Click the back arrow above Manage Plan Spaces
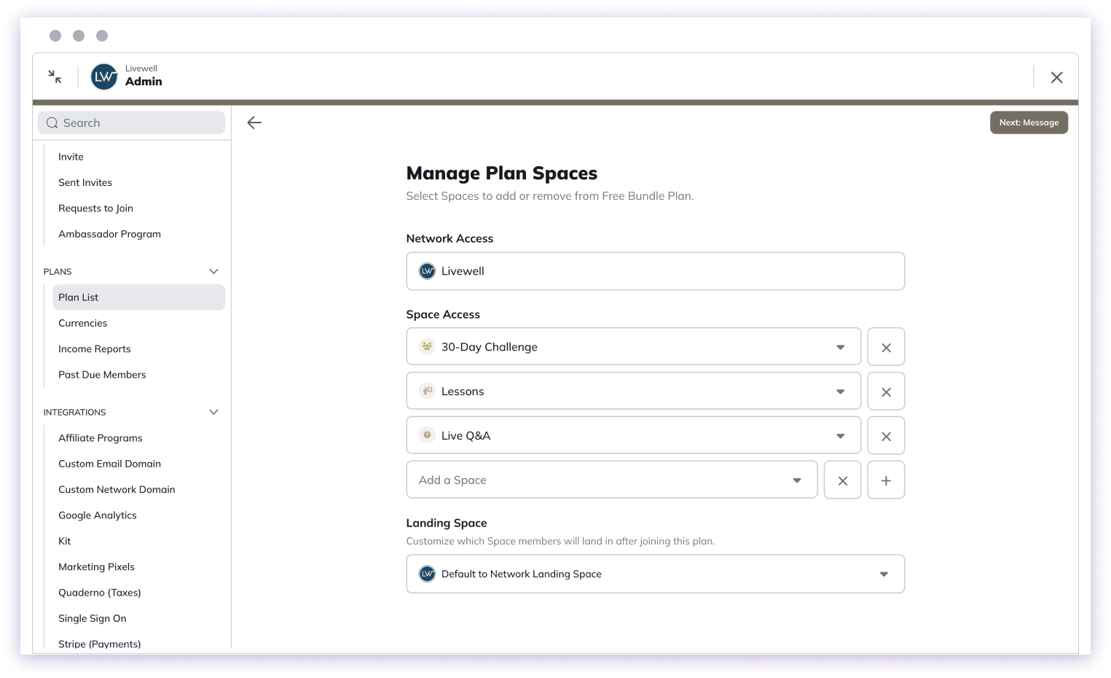The height and width of the screenshot is (678, 1111). (254, 122)
